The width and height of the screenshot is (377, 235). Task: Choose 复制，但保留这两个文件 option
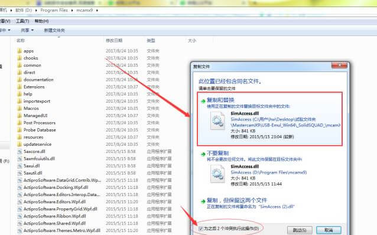pyautogui.click(x=270, y=203)
